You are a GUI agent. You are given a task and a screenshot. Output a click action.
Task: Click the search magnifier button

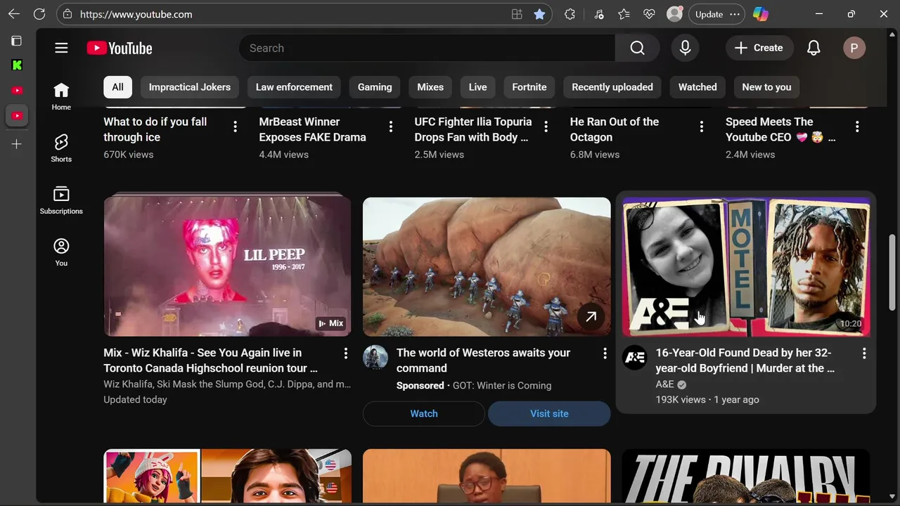pos(637,48)
